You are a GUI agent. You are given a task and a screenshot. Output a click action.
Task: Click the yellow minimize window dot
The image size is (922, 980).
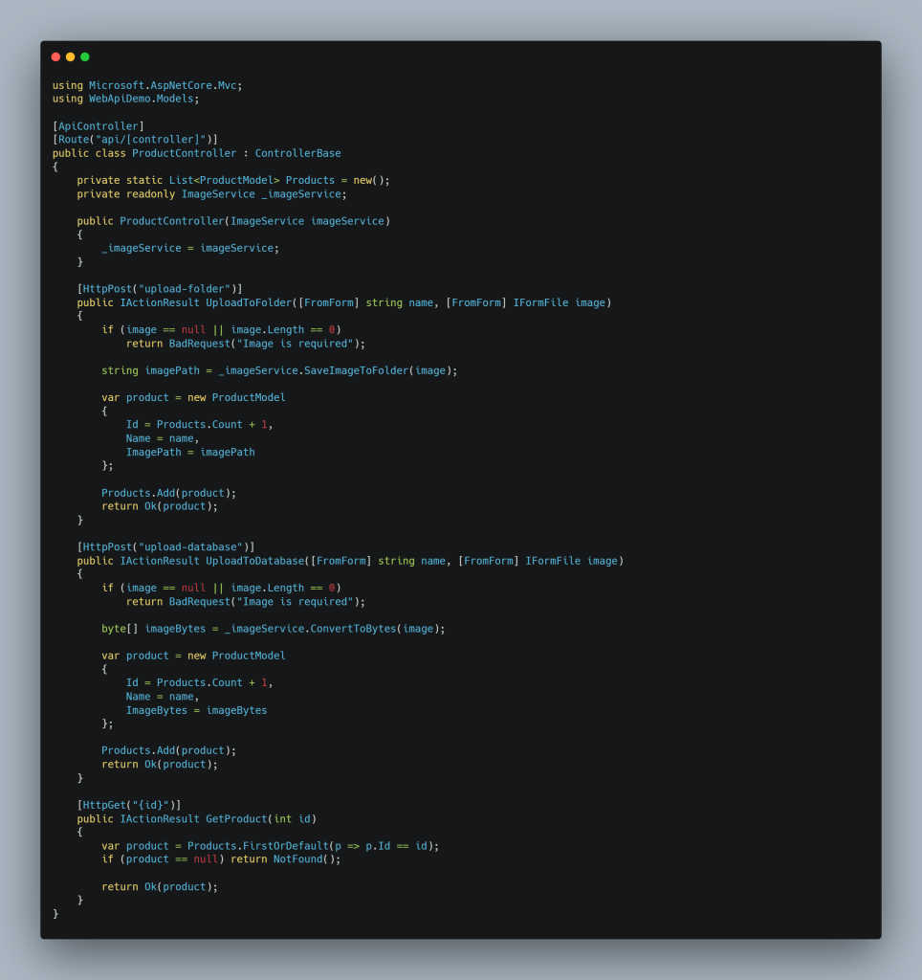[70, 57]
